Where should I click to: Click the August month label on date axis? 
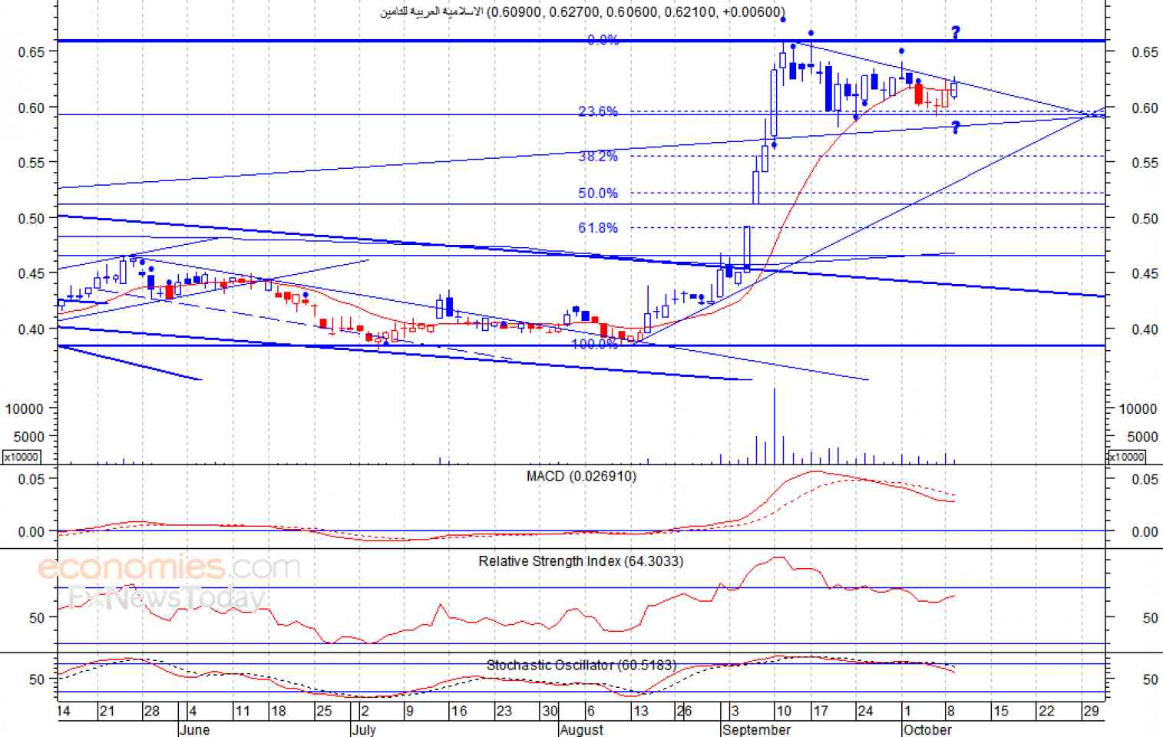point(582,729)
